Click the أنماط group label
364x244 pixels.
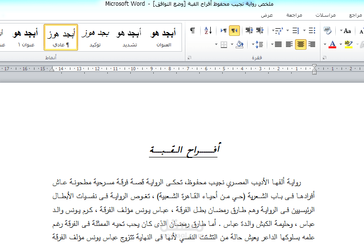click(51, 57)
